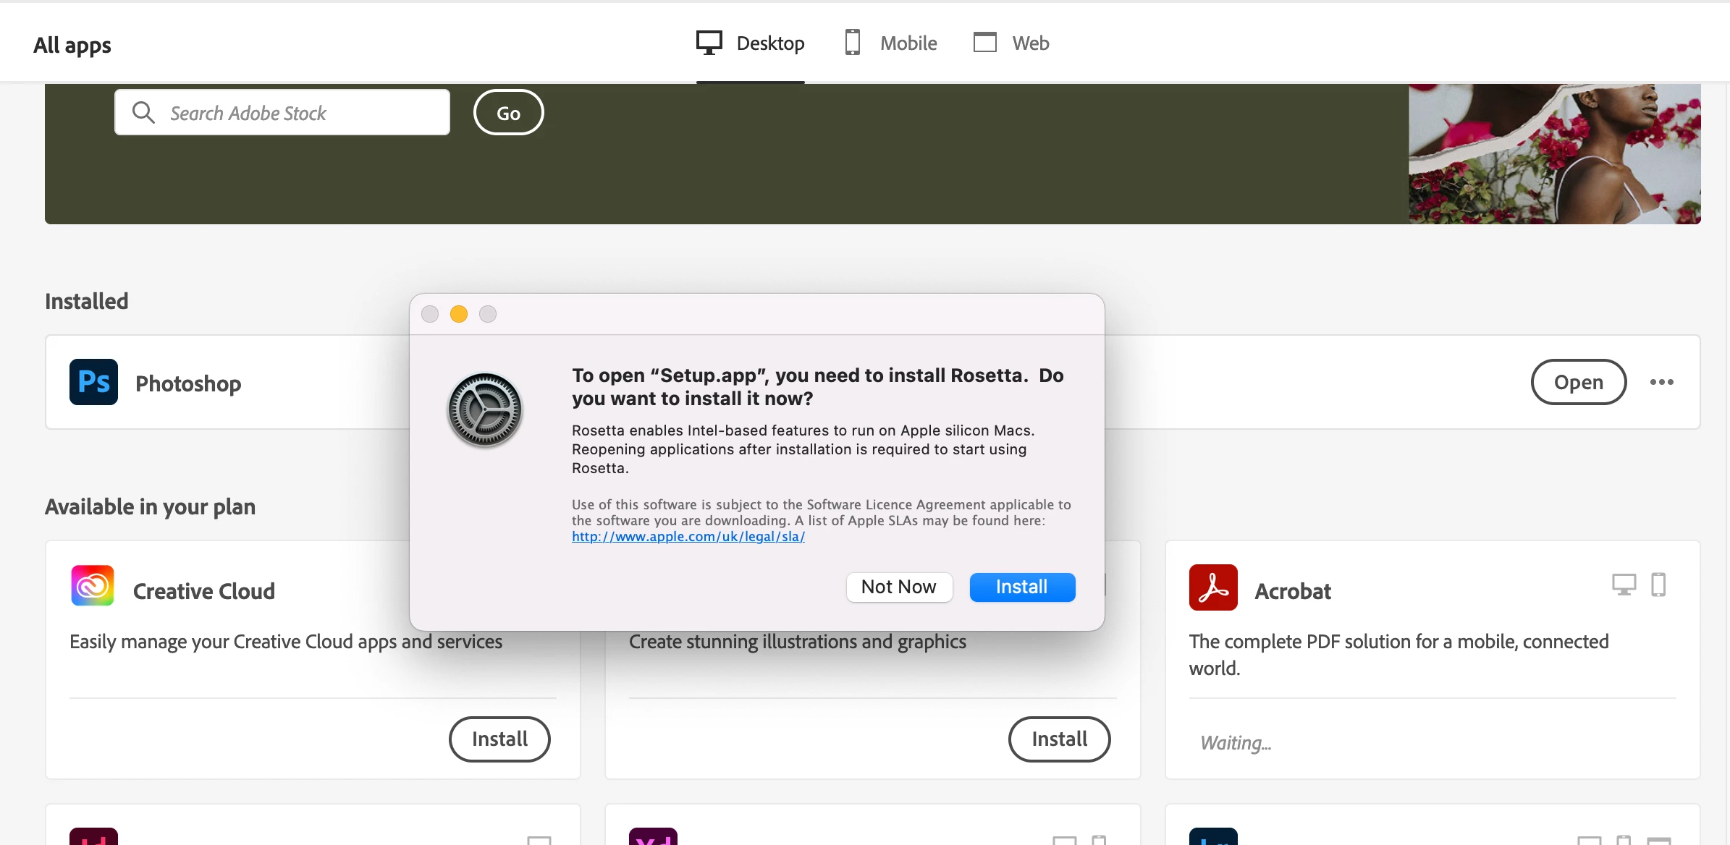Click the Creative Cloud app icon
1730x845 pixels.
(93, 586)
